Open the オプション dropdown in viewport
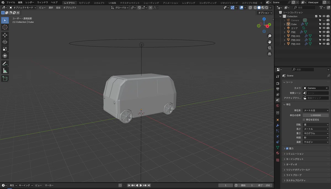 pos(265,13)
